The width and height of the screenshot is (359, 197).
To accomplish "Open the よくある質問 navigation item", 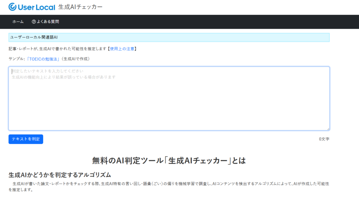I will pyautogui.click(x=47, y=22).
